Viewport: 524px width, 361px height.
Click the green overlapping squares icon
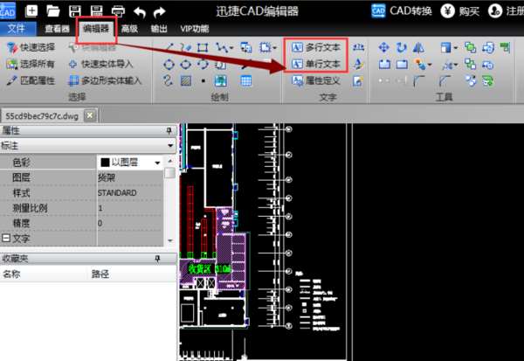coord(470,47)
